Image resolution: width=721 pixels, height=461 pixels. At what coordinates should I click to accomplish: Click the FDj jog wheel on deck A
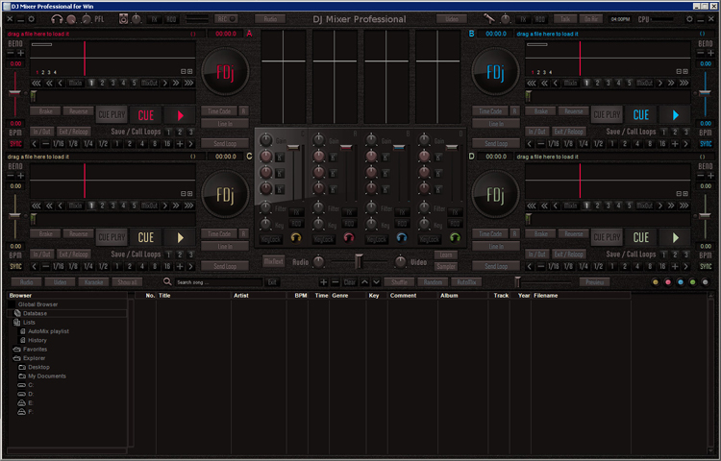coord(225,72)
